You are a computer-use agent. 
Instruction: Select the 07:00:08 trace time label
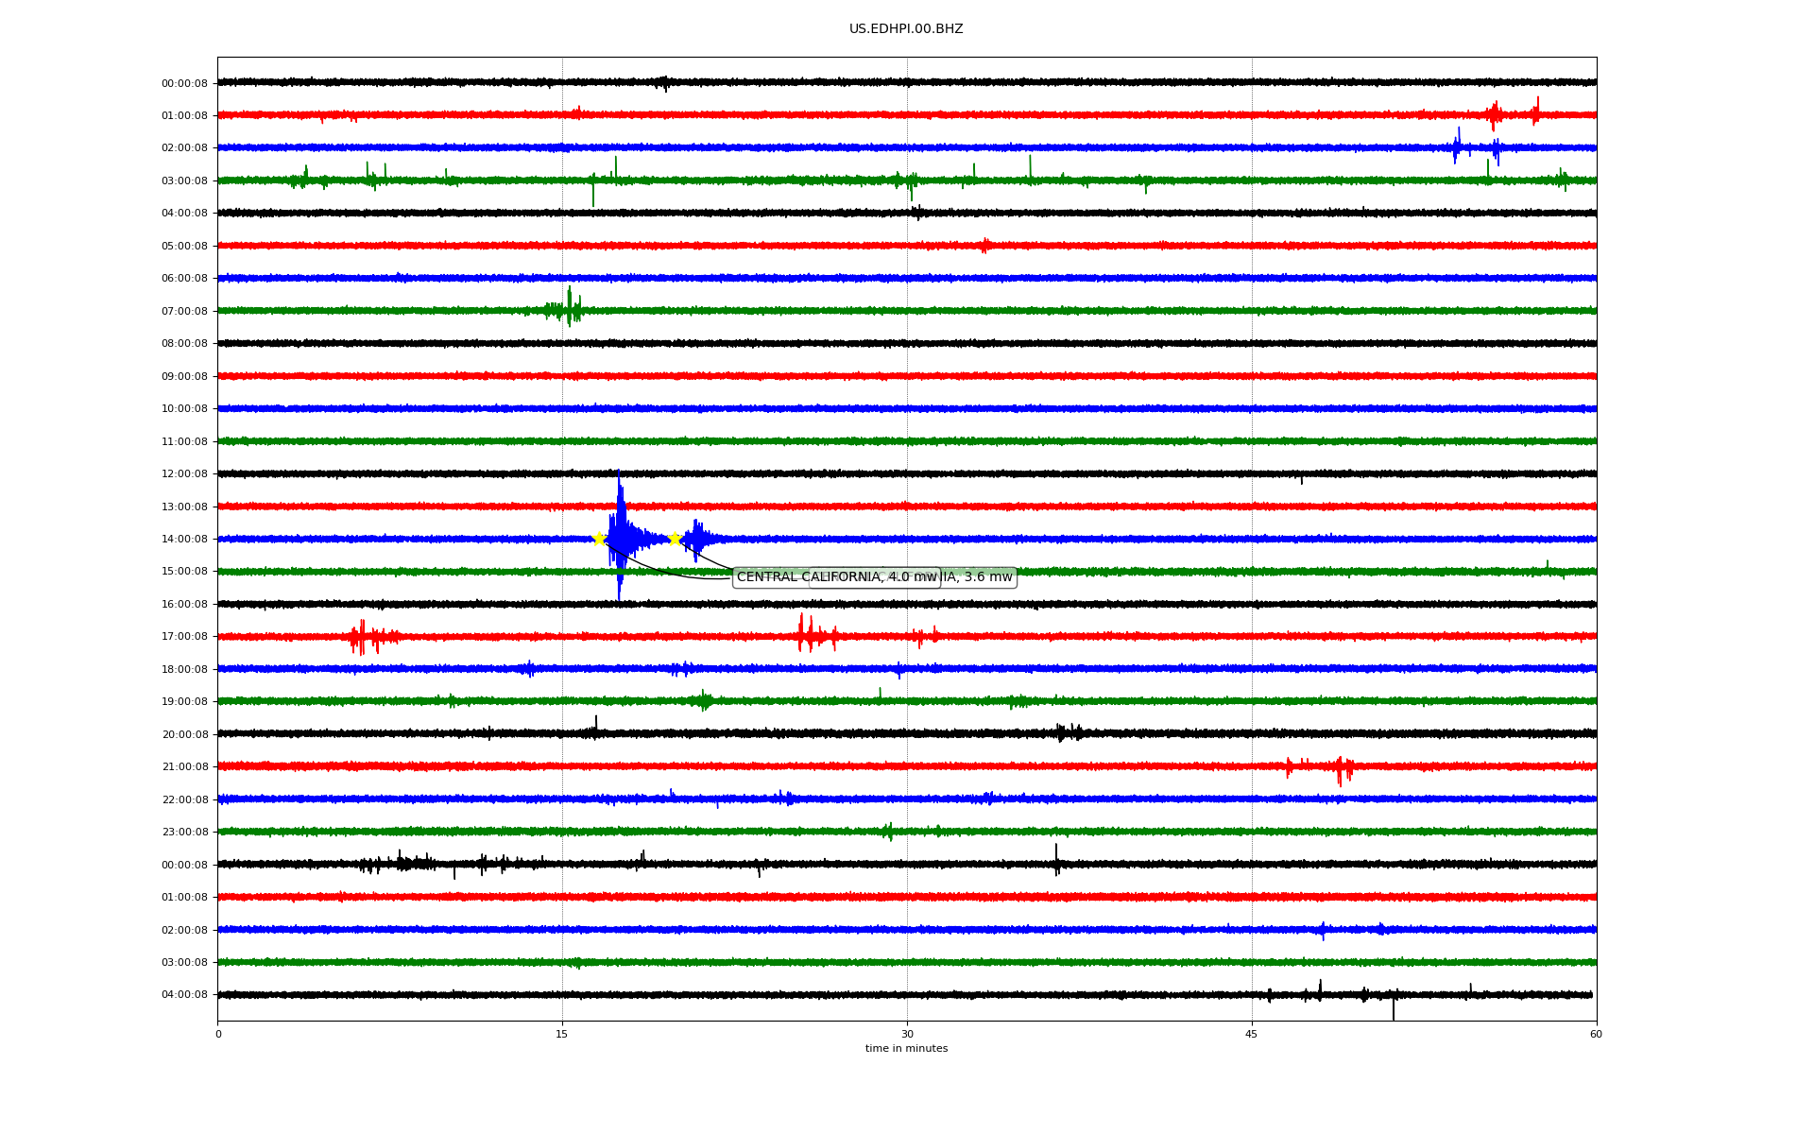coord(184,312)
